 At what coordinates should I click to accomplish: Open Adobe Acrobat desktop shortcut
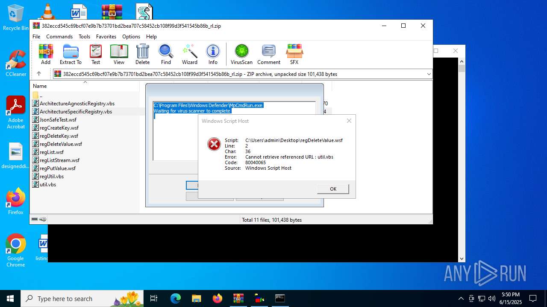coord(16,113)
